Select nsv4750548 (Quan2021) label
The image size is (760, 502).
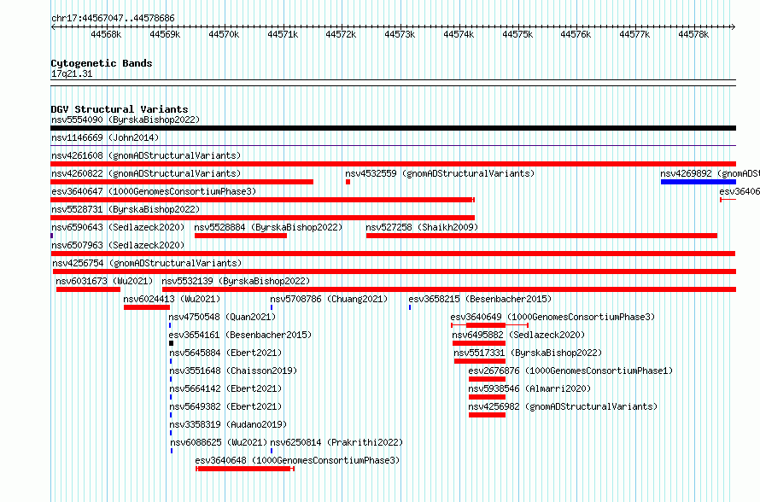tap(223, 317)
